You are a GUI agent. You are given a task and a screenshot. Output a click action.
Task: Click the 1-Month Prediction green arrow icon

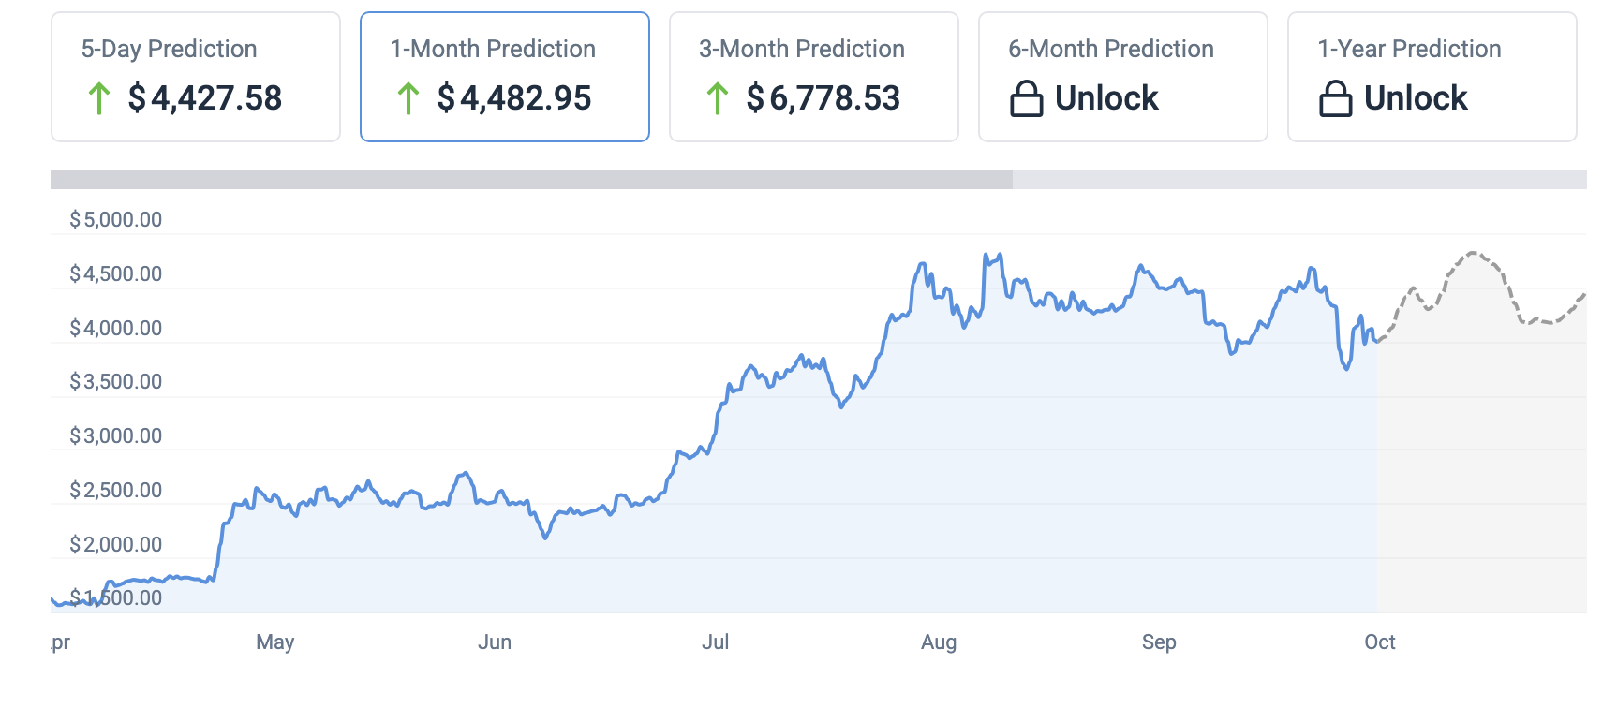tap(408, 98)
